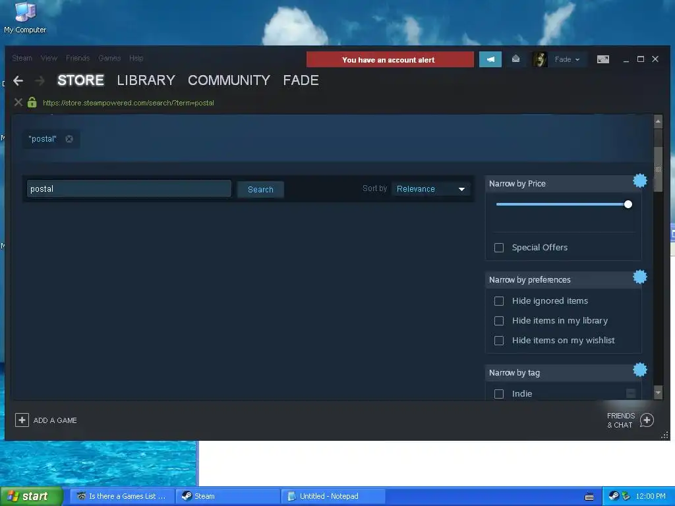
Task: Go forward with the right arrow
Action: [40, 80]
